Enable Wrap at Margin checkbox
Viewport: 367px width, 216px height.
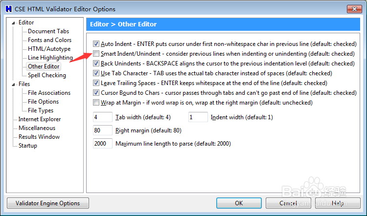[96, 103]
